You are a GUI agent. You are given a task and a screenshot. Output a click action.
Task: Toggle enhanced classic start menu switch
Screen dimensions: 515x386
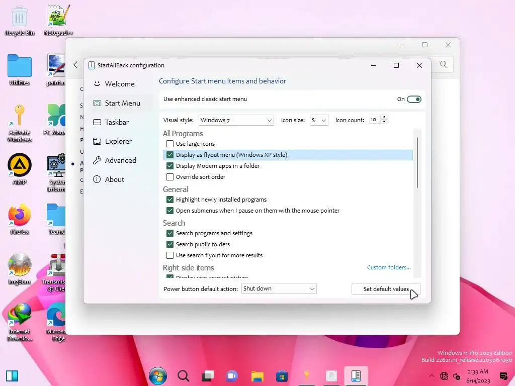(x=414, y=99)
